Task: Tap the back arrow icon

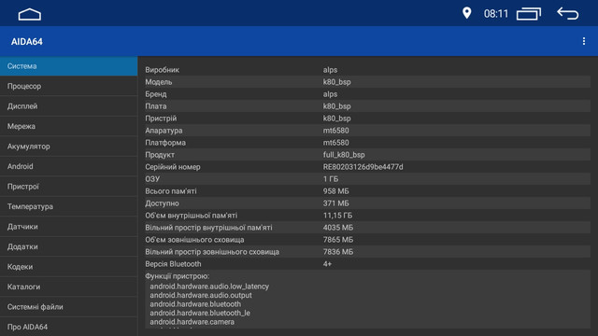Action: (567, 14)
